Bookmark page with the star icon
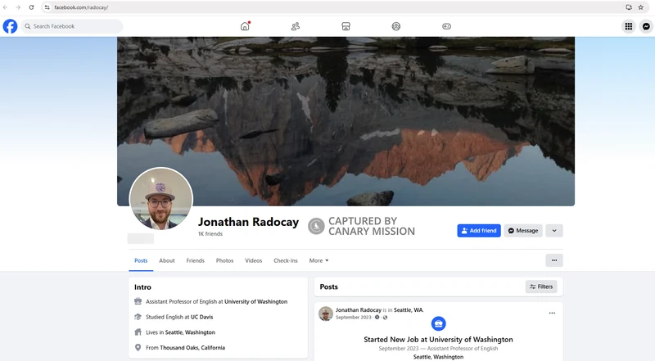Viewport: 655px width, 361px height. 641,7
